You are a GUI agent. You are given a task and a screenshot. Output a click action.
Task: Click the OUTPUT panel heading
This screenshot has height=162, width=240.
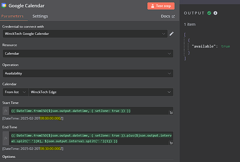(194, 13)
